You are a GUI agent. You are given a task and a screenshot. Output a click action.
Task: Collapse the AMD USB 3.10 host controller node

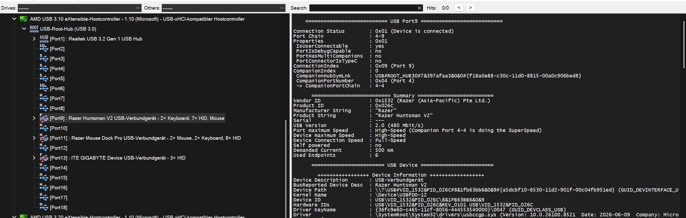click(x=14, y=19)
